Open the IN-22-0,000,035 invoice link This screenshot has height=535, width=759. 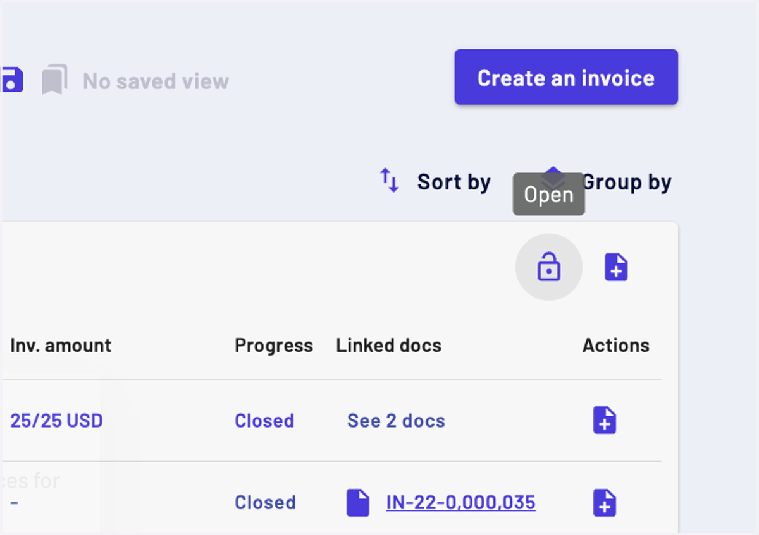[x=461, y=502]
